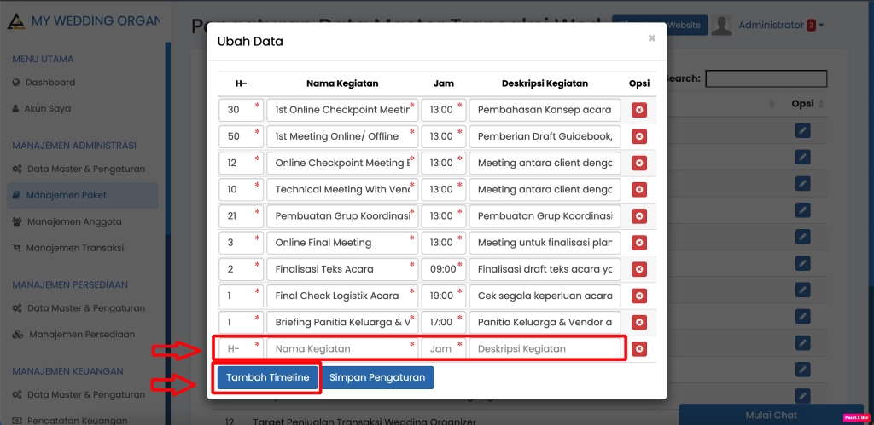This screenshot has height=425, width=874.
Task: Click the first blue edit pencil icon
Action: pos(802,130)
